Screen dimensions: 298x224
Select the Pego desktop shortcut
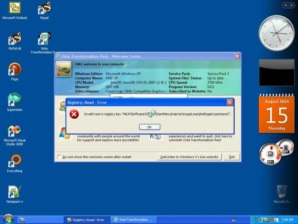[15, 72]
